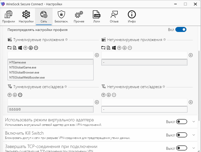Viewport: 201px width, 152px height.
Task: Show the Инфо tab
Action: click(x=132, y=17)
